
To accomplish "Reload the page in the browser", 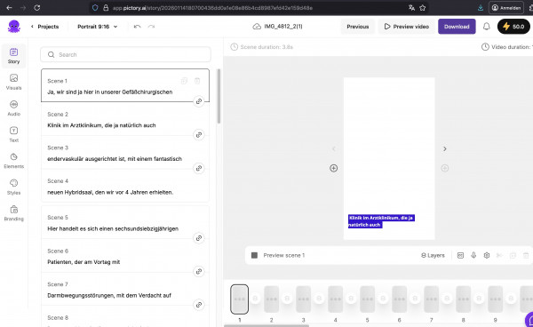I will pyautogui.click(x=37, y=7).
